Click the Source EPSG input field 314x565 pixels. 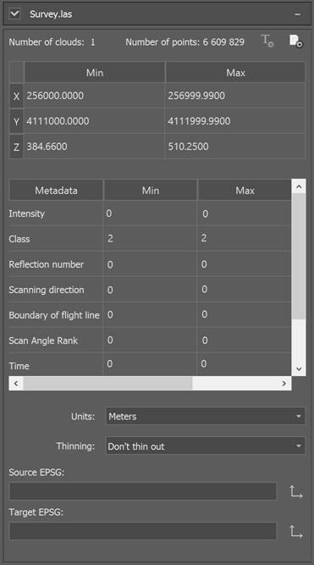point(143,491)
